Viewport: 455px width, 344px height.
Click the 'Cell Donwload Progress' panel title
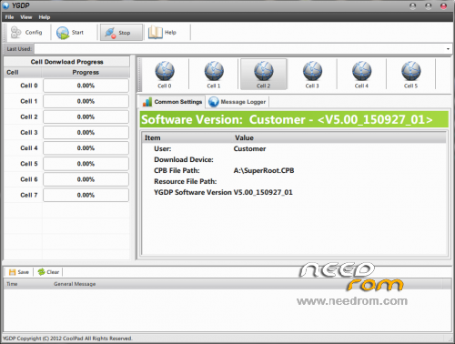click(x=66, y=62)
